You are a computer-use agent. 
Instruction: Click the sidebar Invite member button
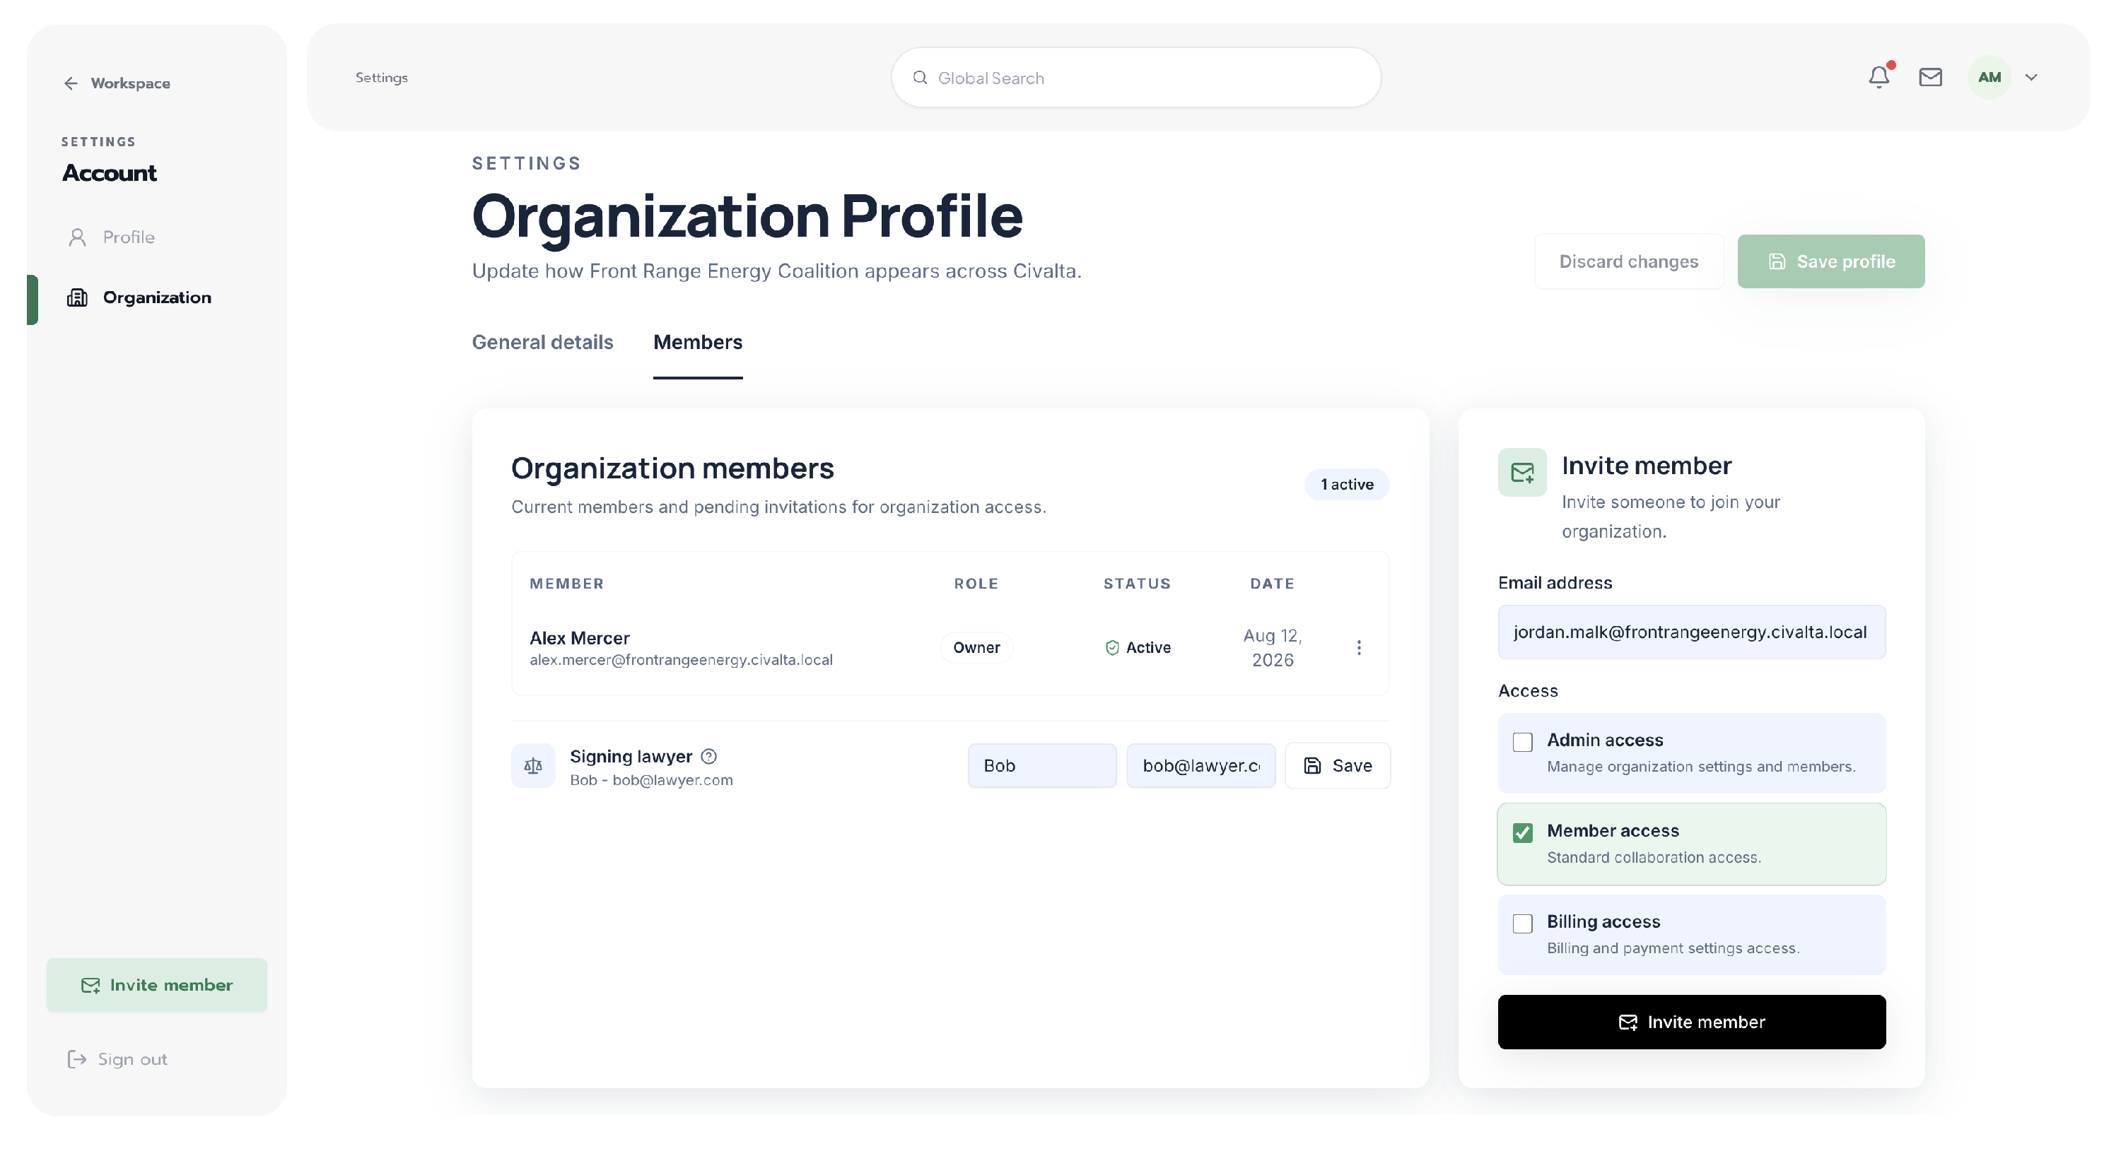click(156, 984)
